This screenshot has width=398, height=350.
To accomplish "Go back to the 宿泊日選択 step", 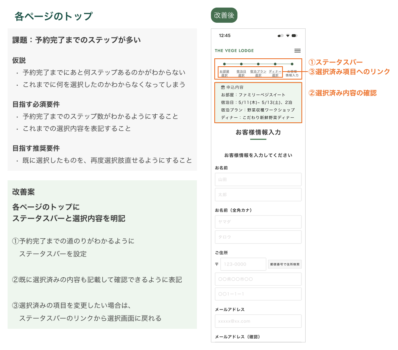I will 241,73.
